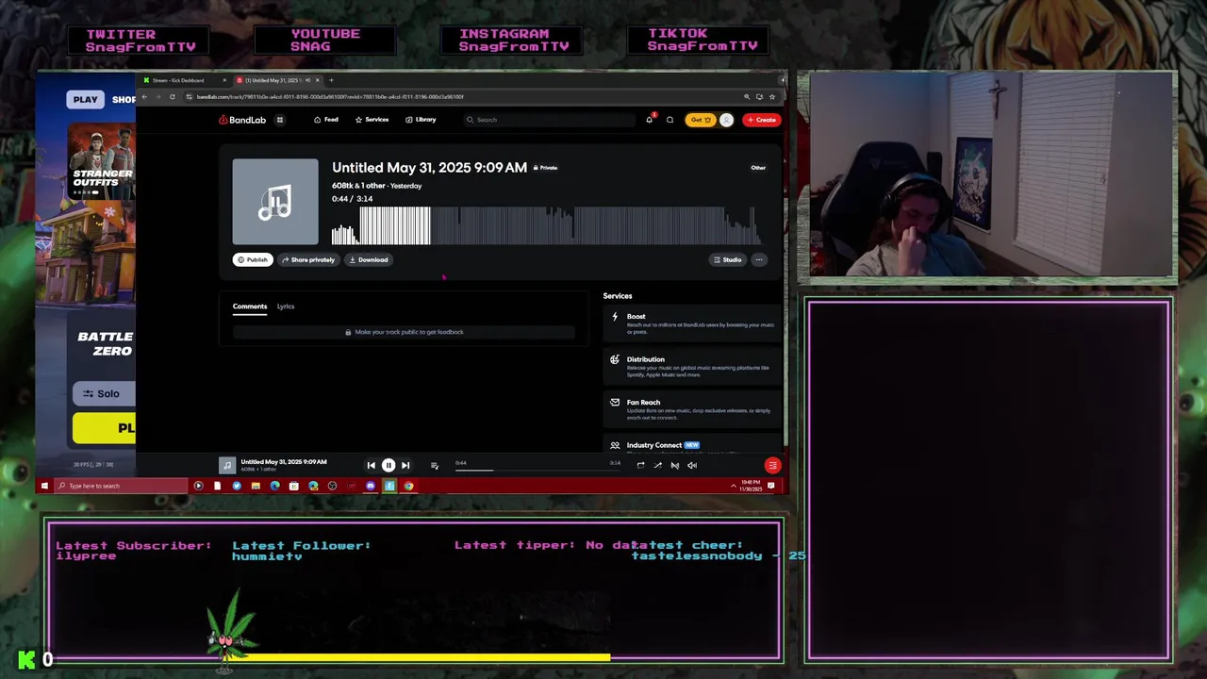The image size is (1207, 679).
Task: Click the Private label
Action: coord(546,168)
